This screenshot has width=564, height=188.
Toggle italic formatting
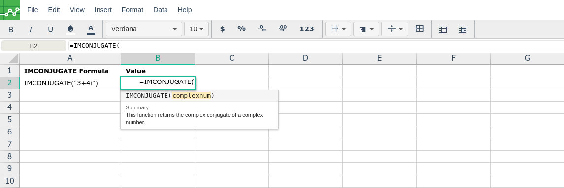[31, 29]
